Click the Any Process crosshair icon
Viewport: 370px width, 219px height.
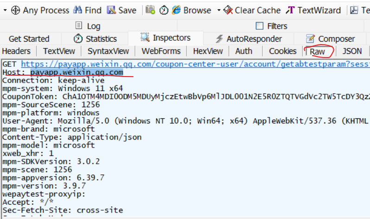tap(16, 10)
